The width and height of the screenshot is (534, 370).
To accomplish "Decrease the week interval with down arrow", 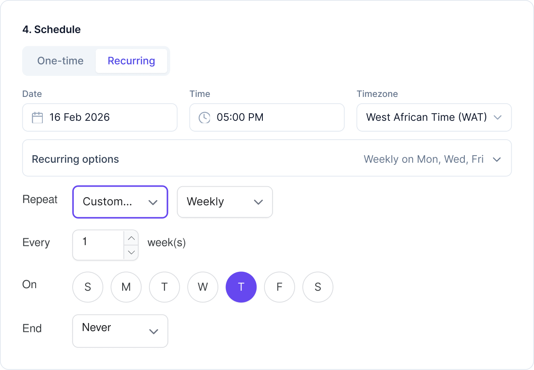I will (131, 252).
